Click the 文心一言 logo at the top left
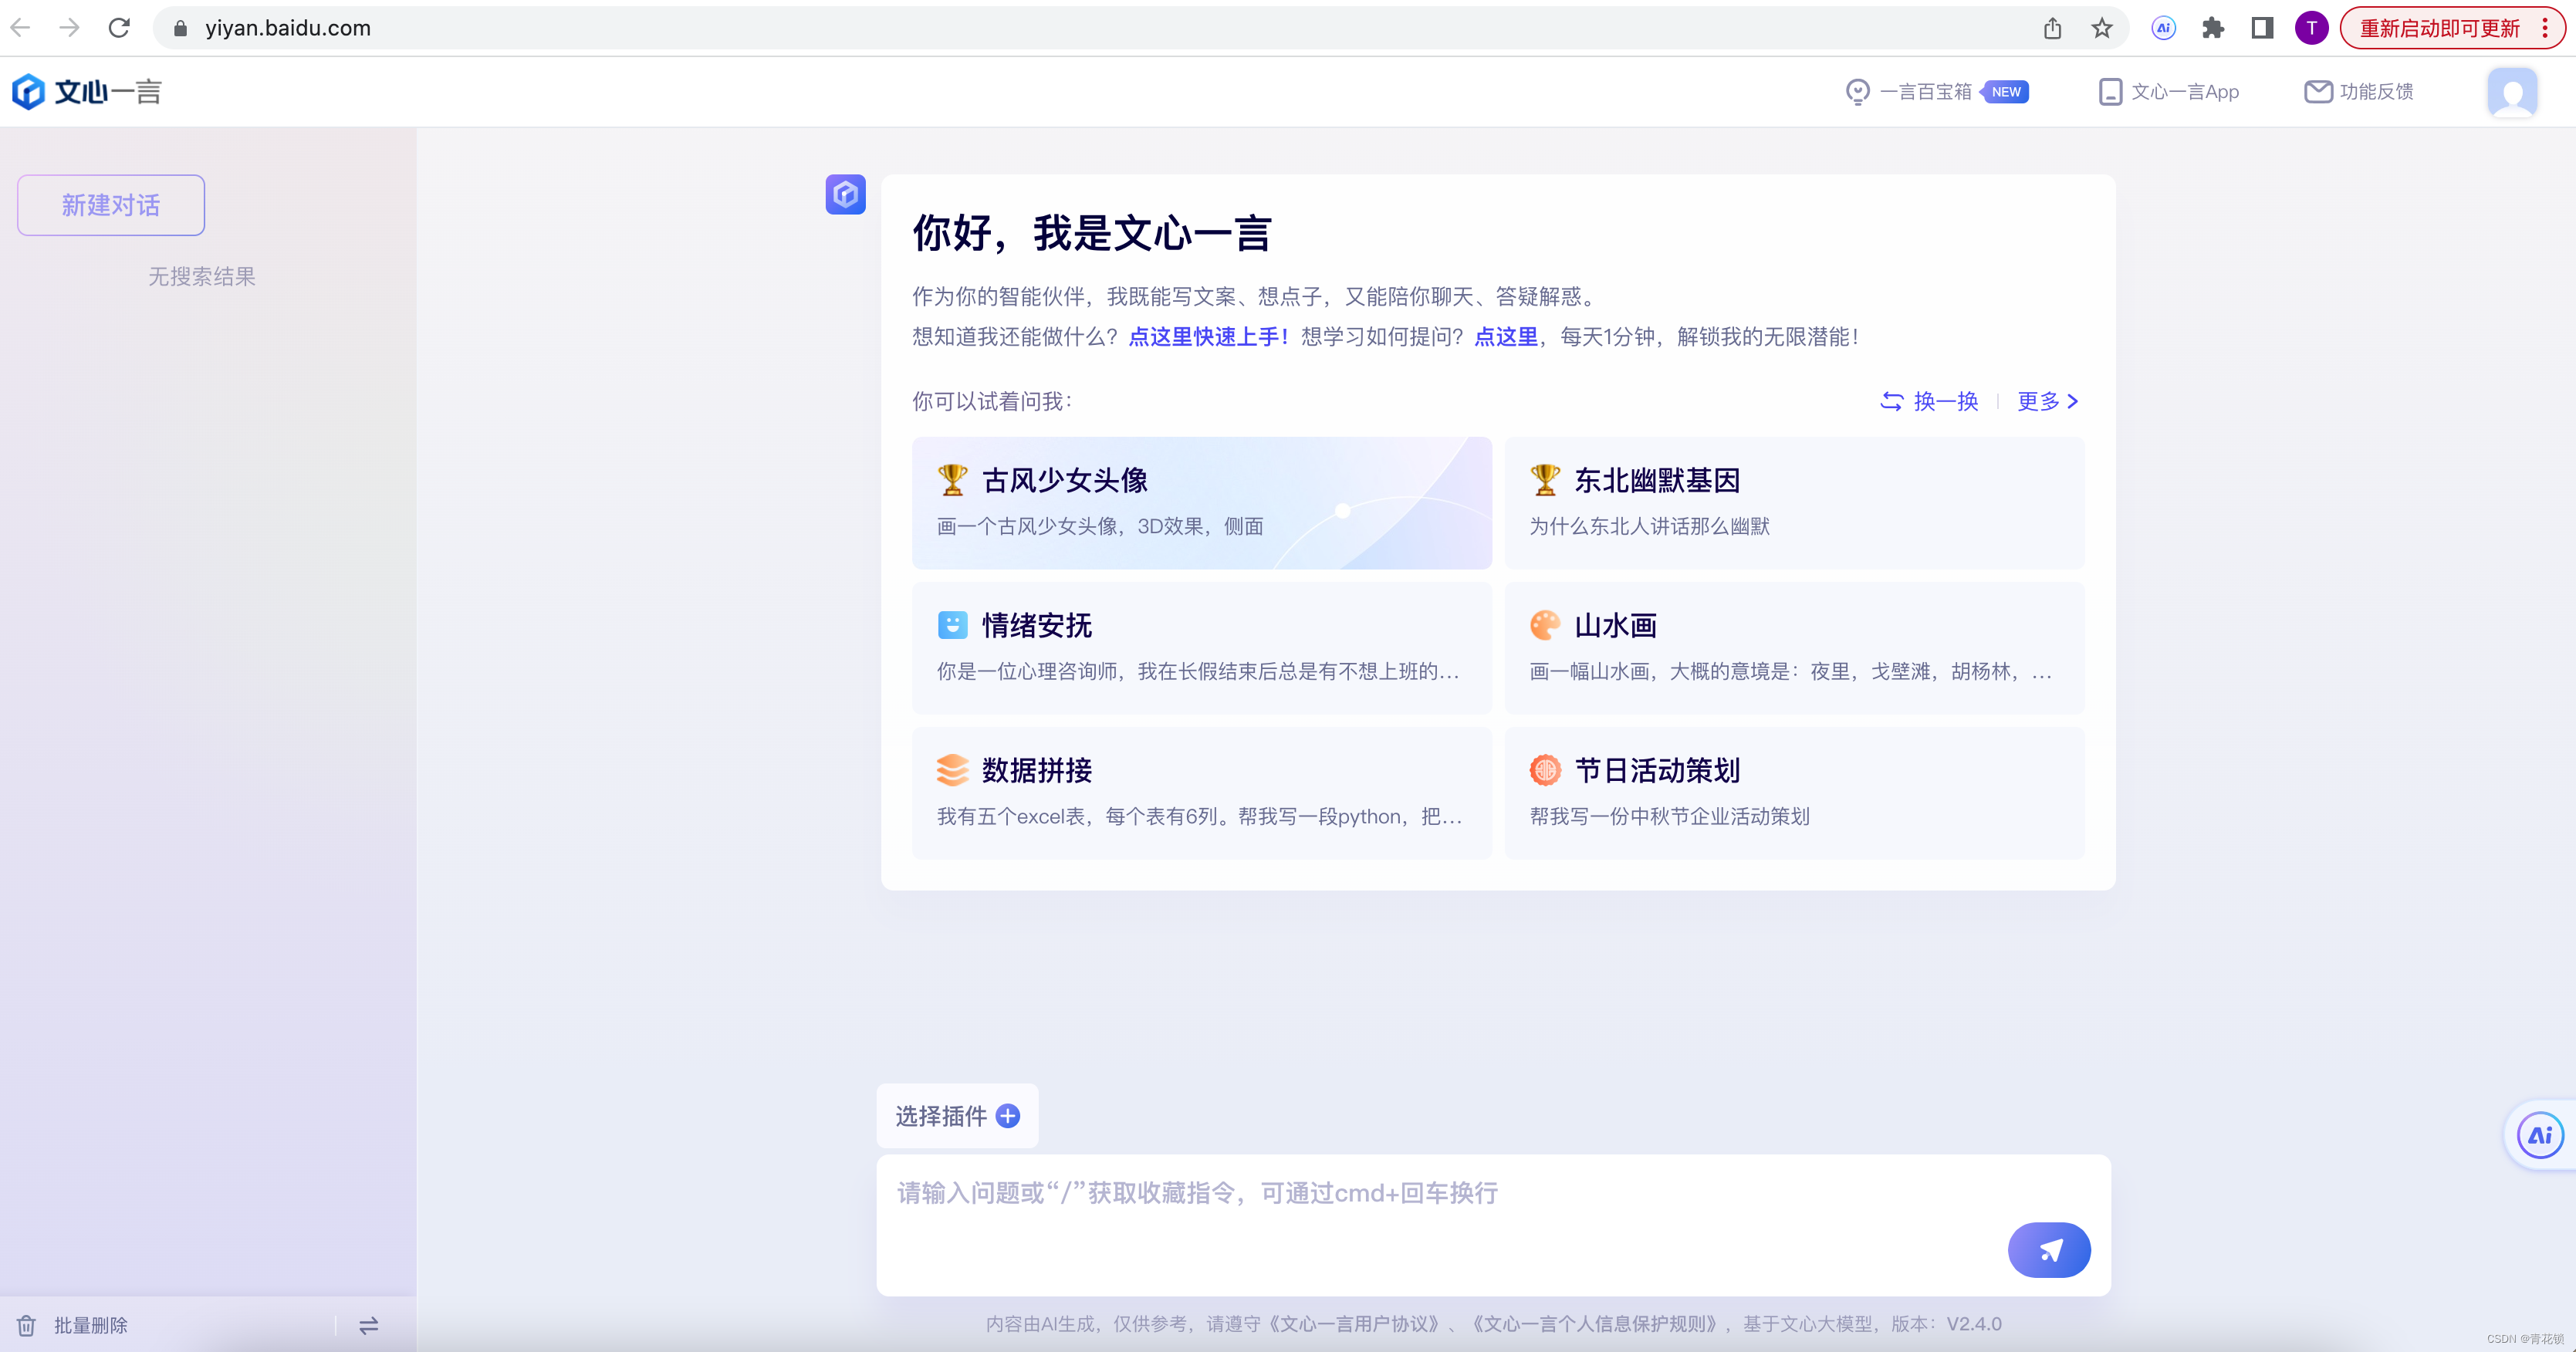The width and height of the screenshot is (2576, 1352). [86, 92]
